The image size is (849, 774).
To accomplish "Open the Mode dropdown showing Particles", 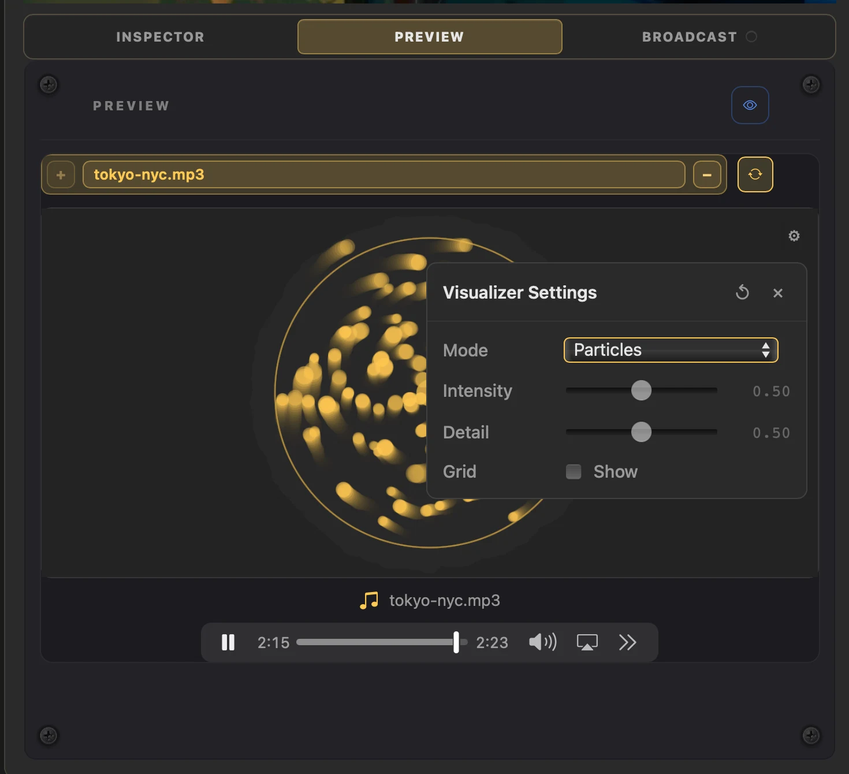I will (671, 350).
